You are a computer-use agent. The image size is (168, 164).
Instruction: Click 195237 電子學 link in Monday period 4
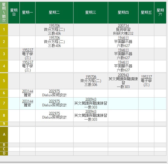[28, 62]
